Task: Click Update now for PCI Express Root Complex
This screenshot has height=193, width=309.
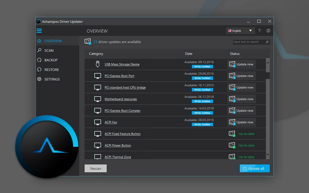Action: [x=242, y=111]
